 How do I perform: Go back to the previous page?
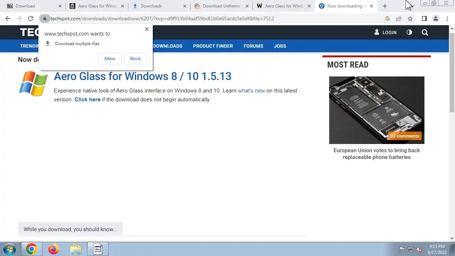[8, 18]
